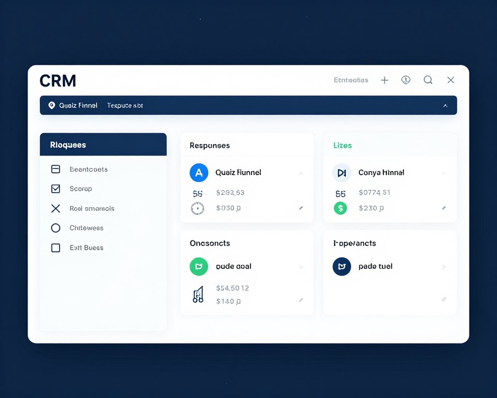Screen dimensions: 497x398
Task: Click the location pin on the Quaiz Finnel bar
Action: (x=51, y=105)
